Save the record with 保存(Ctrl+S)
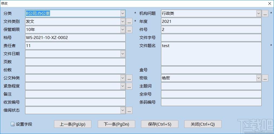274x134 pixels. click(x=160, y=124)
